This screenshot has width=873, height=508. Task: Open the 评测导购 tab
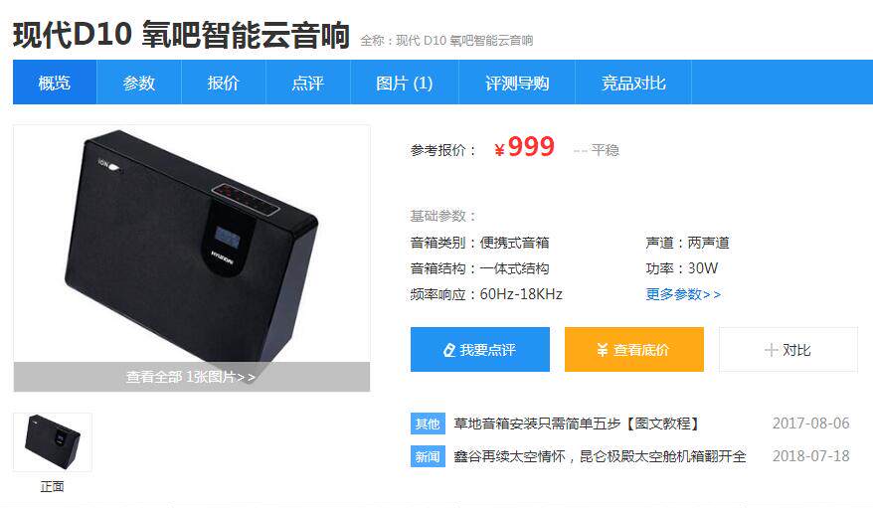[517, 83]
